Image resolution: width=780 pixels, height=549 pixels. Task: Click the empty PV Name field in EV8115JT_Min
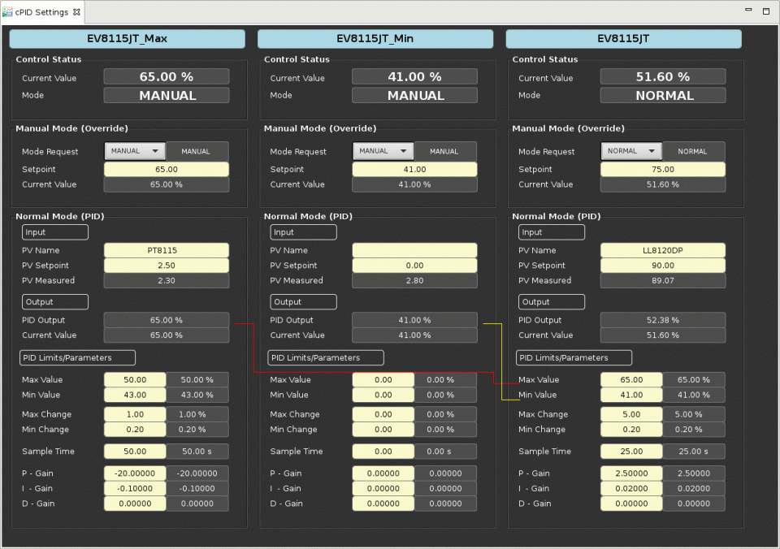[x=414, y=251]
